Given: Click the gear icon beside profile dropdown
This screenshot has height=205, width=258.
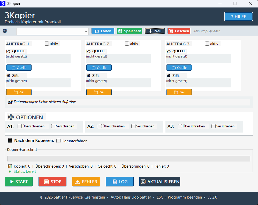Looking at the screenshot, I should tap(5, 31).
